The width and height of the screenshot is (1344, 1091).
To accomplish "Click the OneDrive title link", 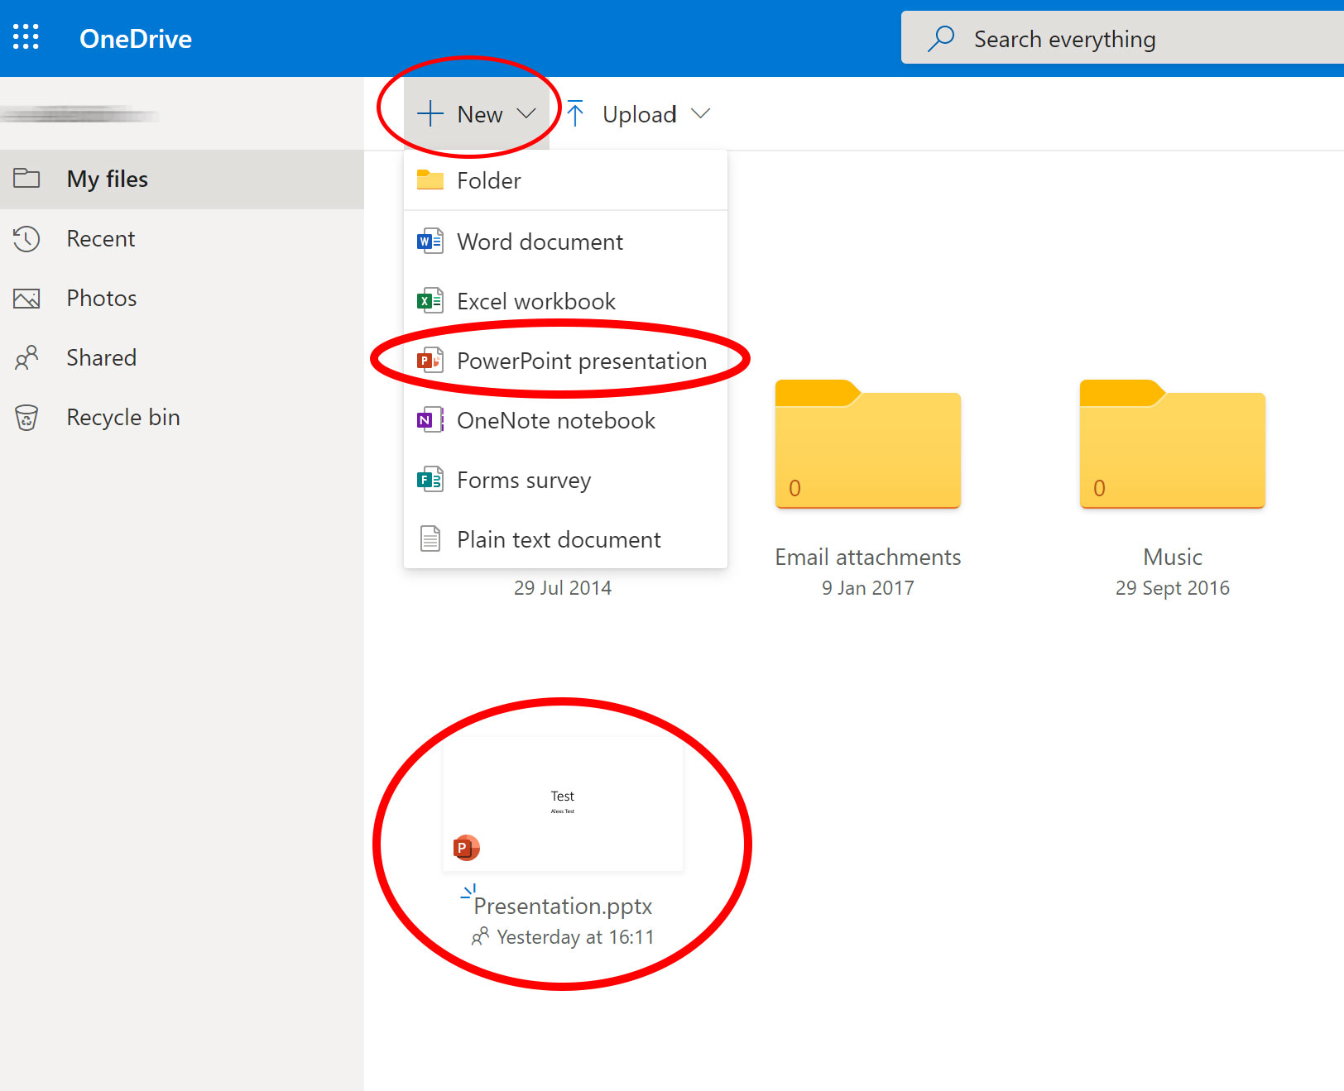I will point(136,39).
